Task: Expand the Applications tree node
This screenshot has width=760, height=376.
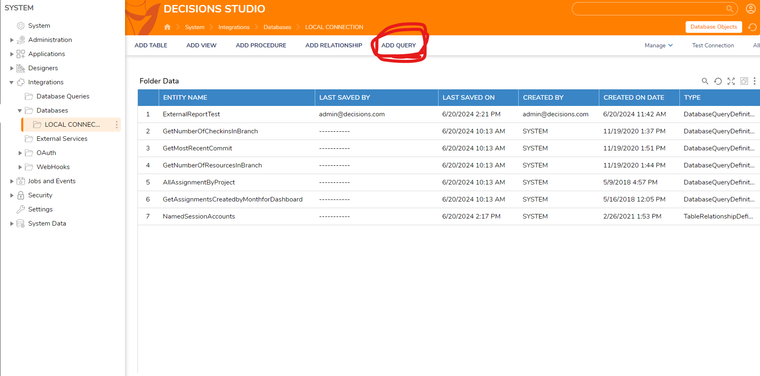Action: tap(12, 54)
